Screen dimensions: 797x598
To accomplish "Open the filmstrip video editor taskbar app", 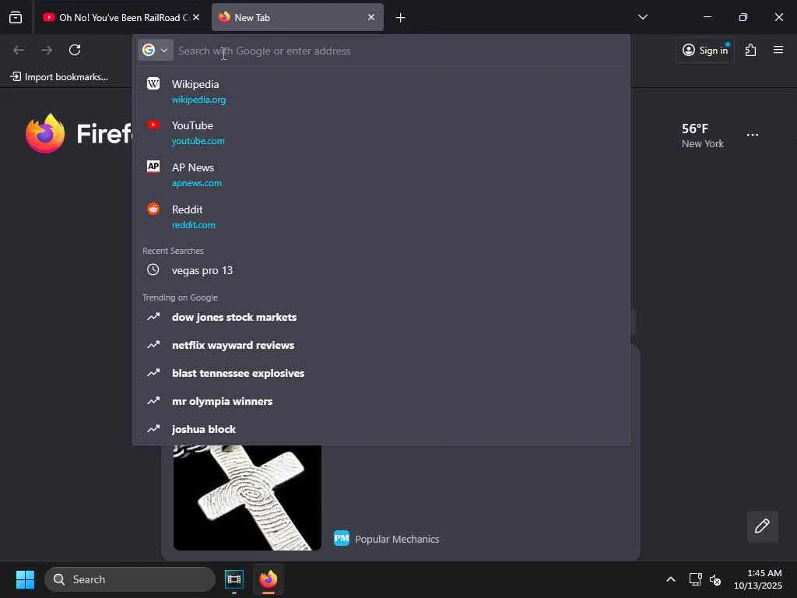I will pos(233,579).
